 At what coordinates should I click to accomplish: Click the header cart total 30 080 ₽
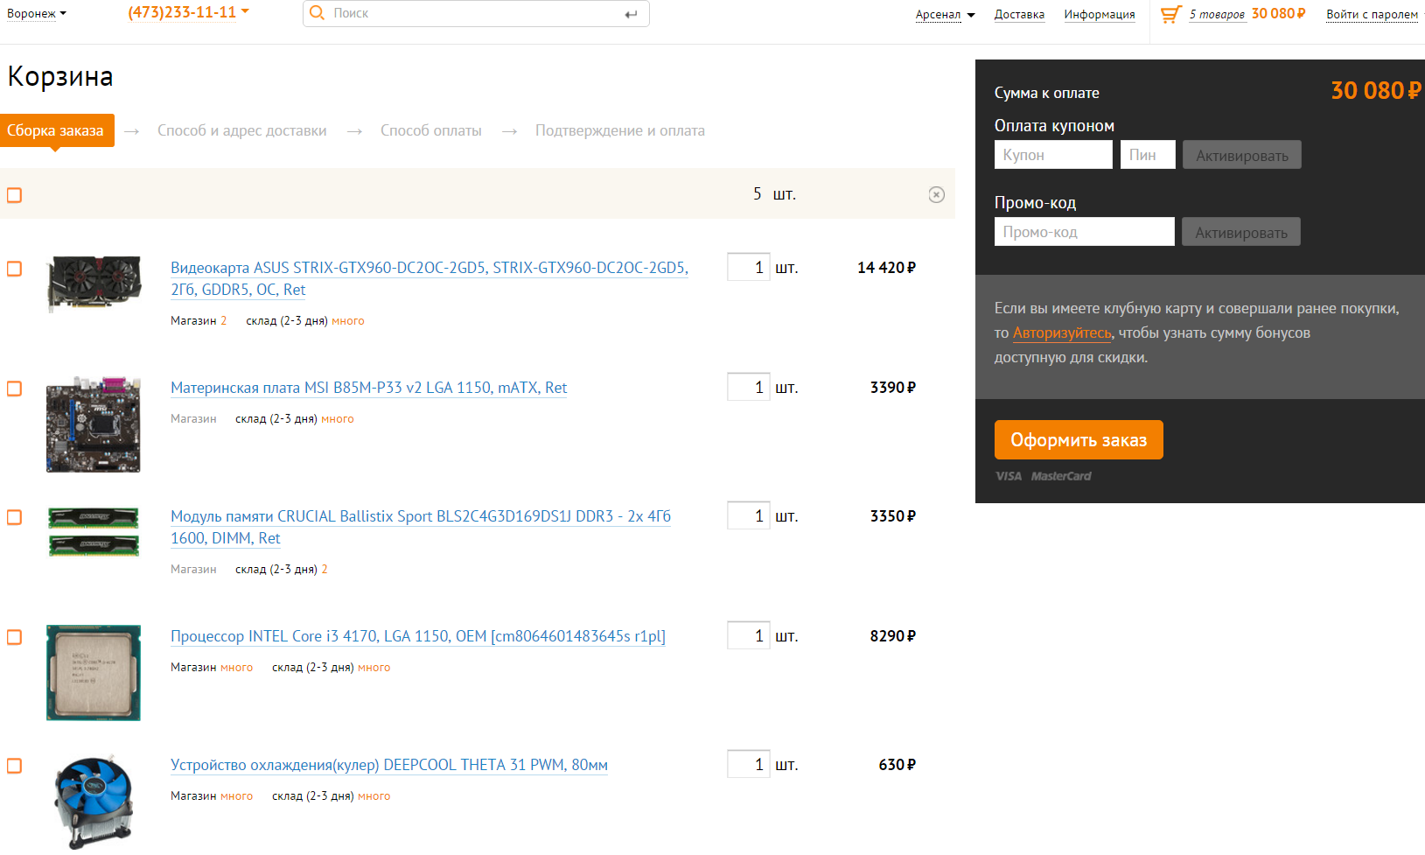[1279, 14]
